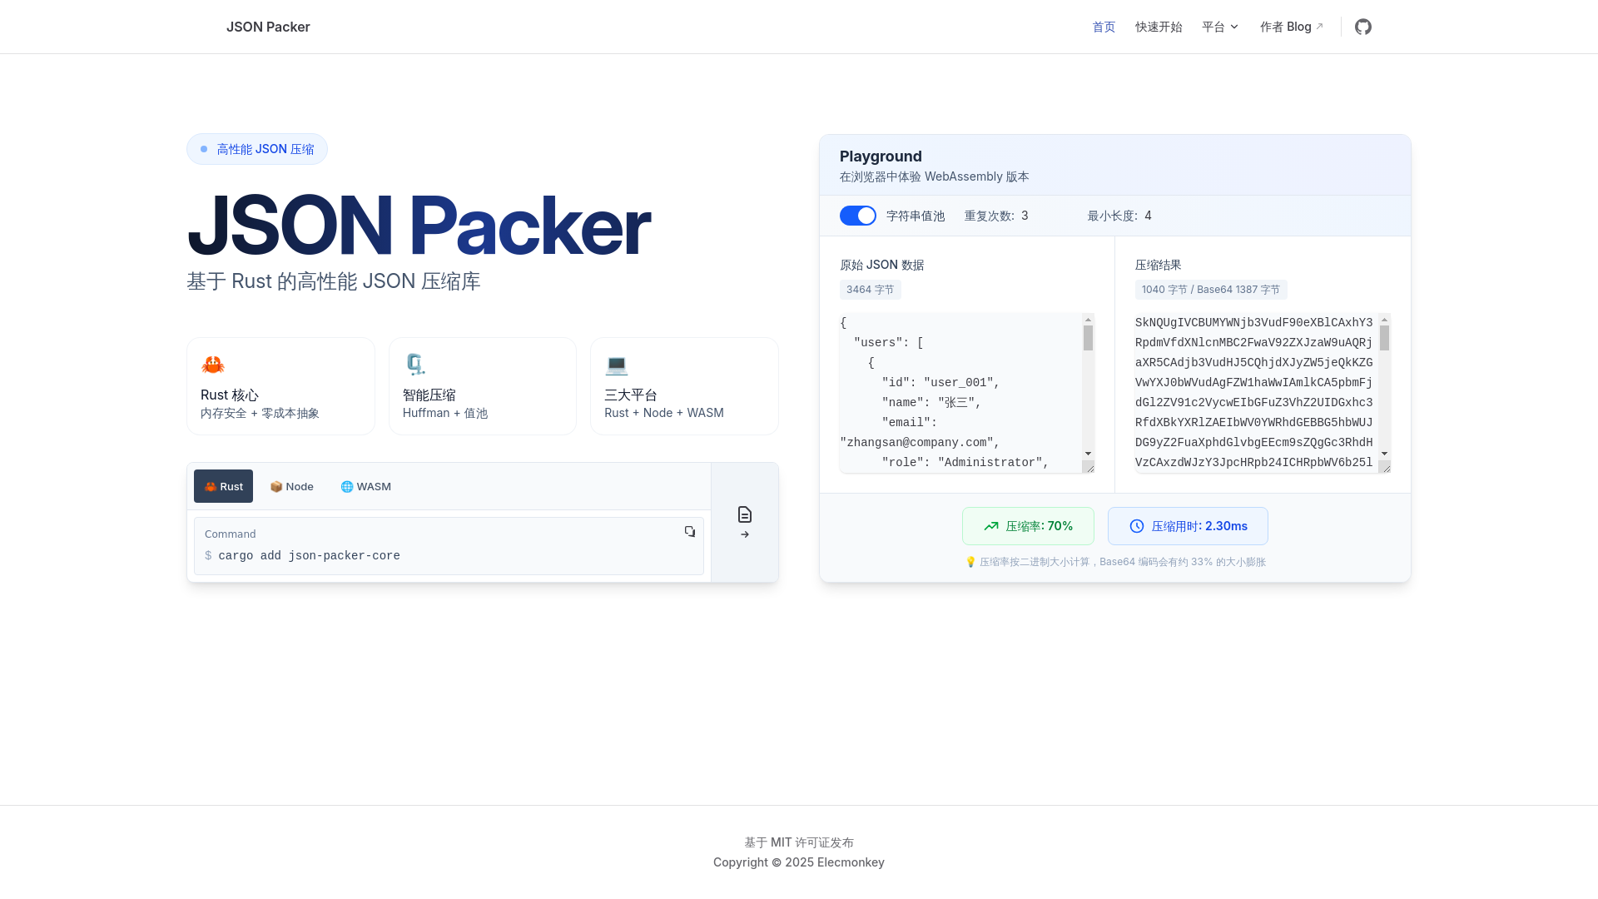Click the 三大平台 feature card
The height and width of the screenshot is (899, 1598).
[684, 386]
